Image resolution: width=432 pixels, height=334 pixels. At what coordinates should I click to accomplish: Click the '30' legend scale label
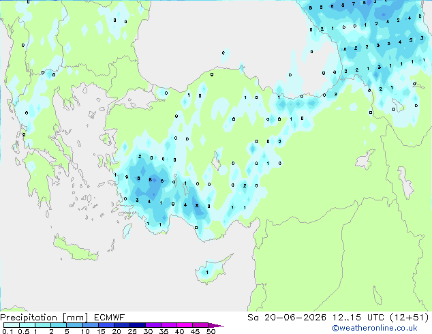(x=148, y=331)
